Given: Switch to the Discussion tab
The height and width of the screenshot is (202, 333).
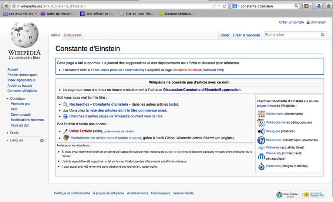Looking at the screenshot, I should point(73,35).
